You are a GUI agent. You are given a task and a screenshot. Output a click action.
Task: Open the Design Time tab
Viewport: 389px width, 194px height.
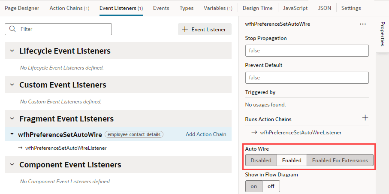[x=257, y=8]
